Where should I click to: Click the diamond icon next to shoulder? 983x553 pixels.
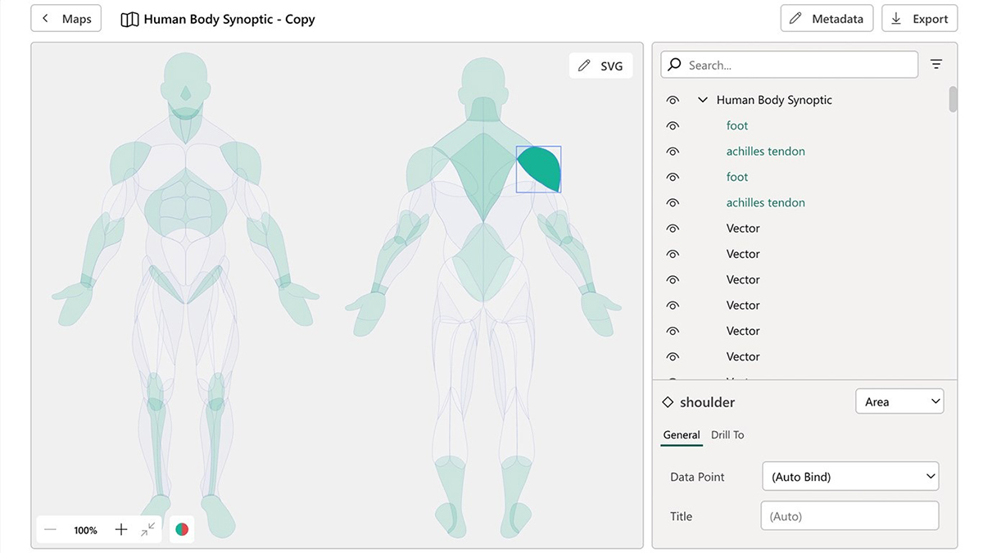pos(667,401)
